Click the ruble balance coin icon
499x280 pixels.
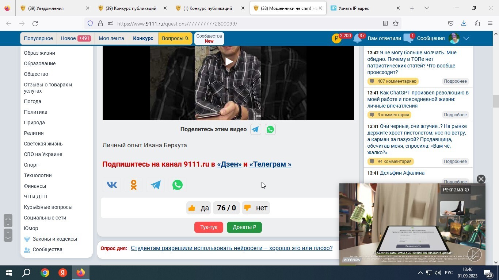coord(336,39)
